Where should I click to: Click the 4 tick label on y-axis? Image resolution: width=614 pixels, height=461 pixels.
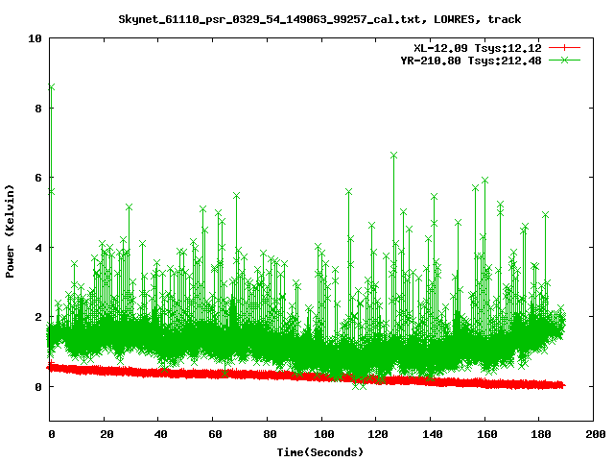tap(37, 248)
